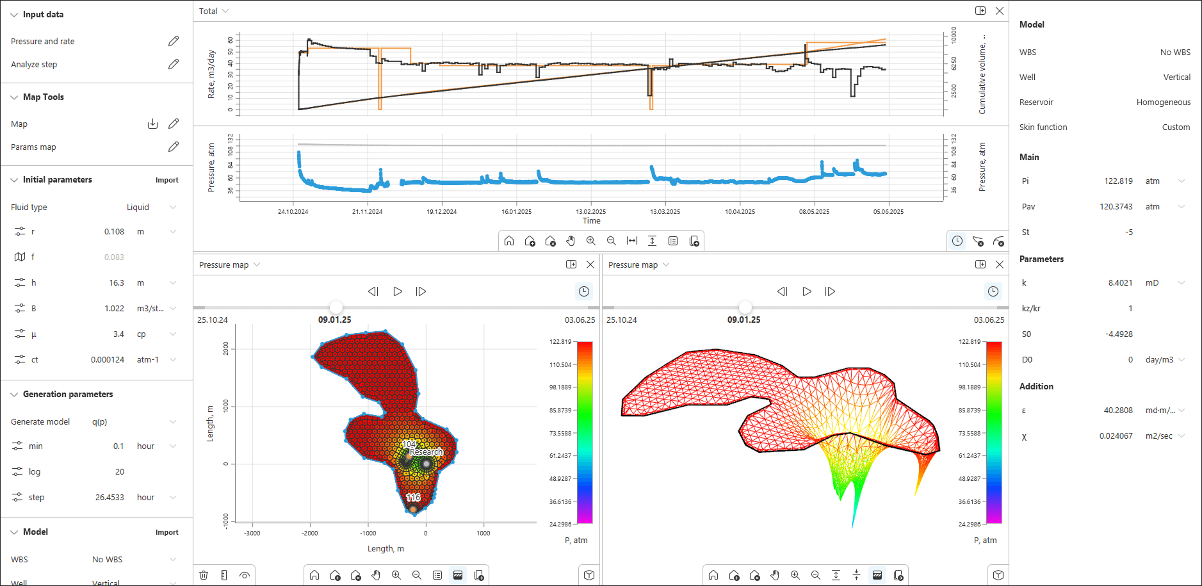Edit Pressure and rate with its pencil icon
The height and width of the screenshot is (586, 1202).
174,41
